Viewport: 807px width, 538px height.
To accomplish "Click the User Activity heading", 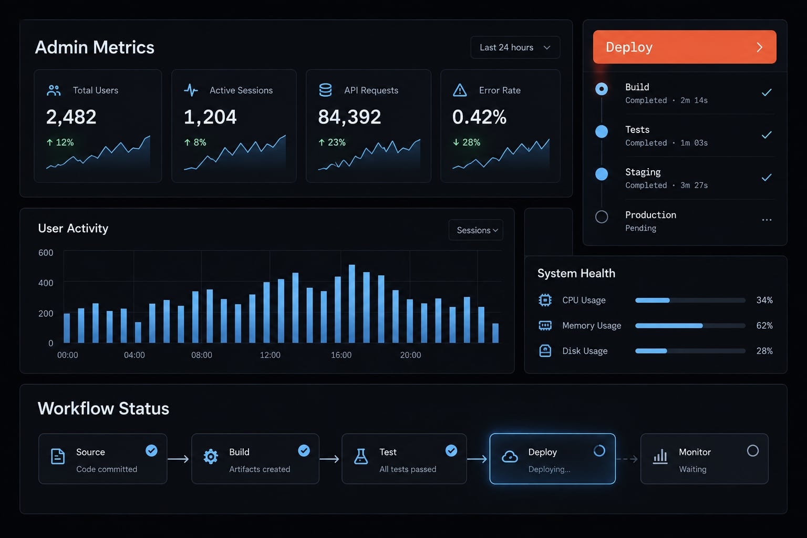I will [73, 229].
